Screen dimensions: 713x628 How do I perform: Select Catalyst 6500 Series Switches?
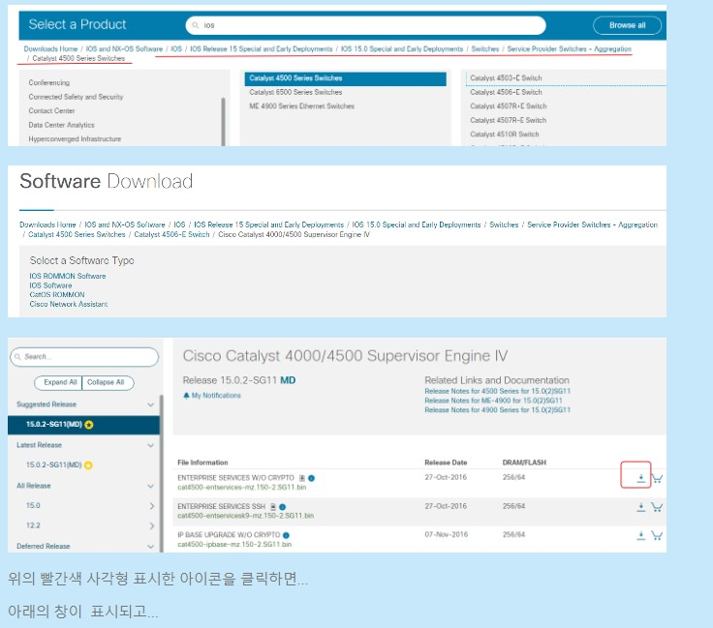pos(295,92)
